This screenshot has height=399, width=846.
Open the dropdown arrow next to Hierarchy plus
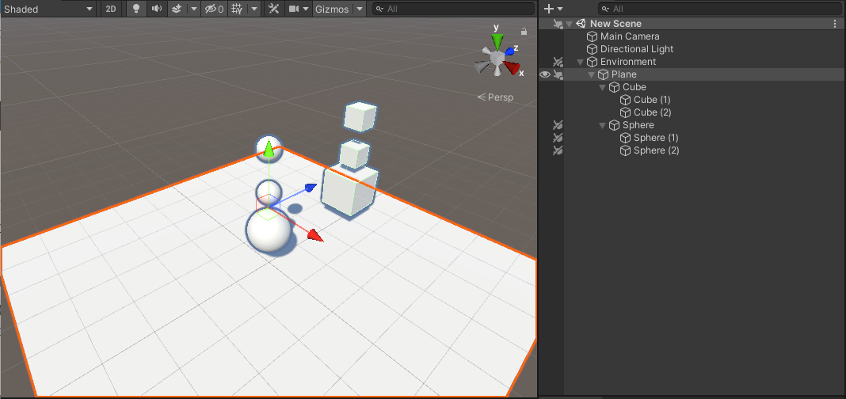coord(560,9)
